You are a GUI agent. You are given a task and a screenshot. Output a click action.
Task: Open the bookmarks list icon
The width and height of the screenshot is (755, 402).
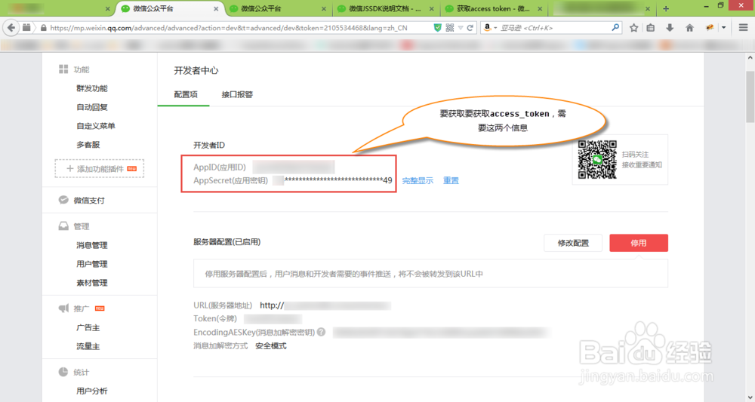tap(651, 28)
